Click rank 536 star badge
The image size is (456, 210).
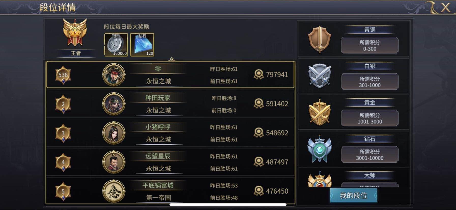(63, 75)
